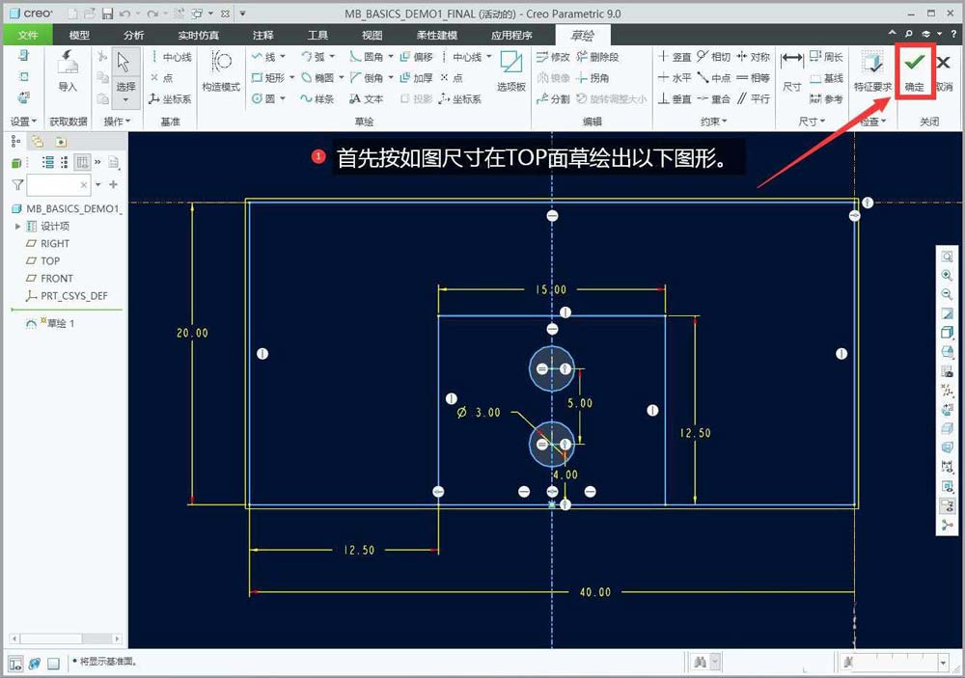Apply the 竖直 vertical constraint
This screenshot has height=678, width=965.
tap(675, 57)
